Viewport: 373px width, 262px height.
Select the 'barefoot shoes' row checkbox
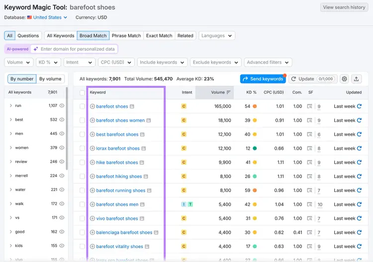point(82,106)
